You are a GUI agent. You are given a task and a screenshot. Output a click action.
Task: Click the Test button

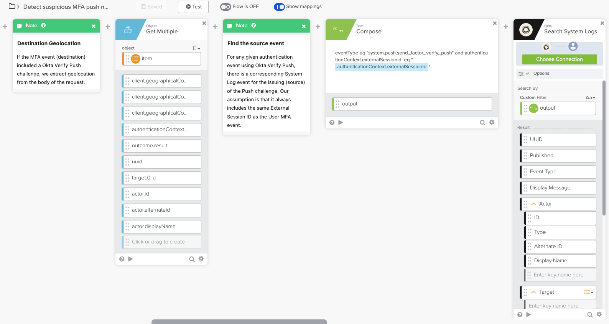coord(193,7)
